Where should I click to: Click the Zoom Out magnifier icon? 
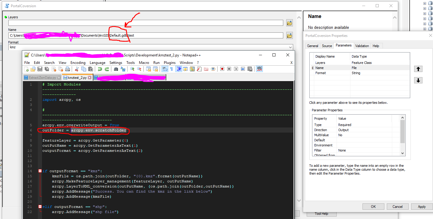[139, 69]
